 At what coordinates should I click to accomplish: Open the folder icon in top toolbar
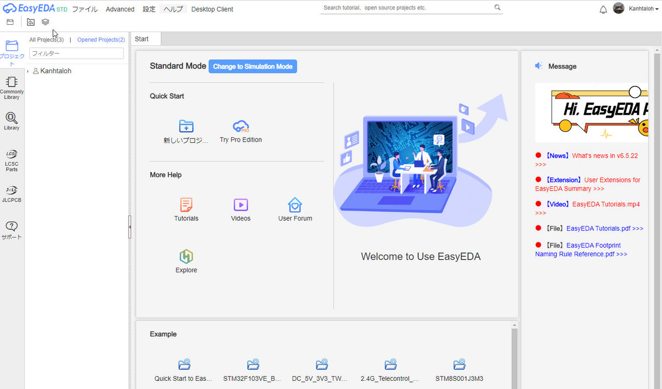click(x=10, y=22)
